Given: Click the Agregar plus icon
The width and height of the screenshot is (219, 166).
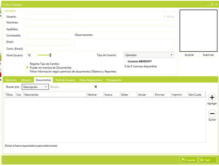Looking at the screenshot, I should point(212,97).
